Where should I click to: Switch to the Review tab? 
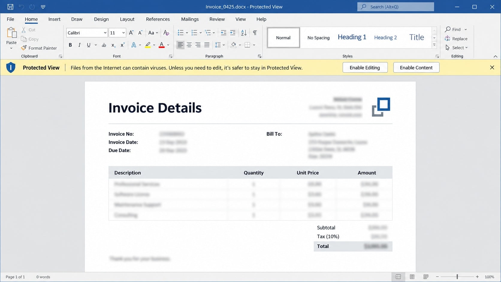[x=217, y=19]
